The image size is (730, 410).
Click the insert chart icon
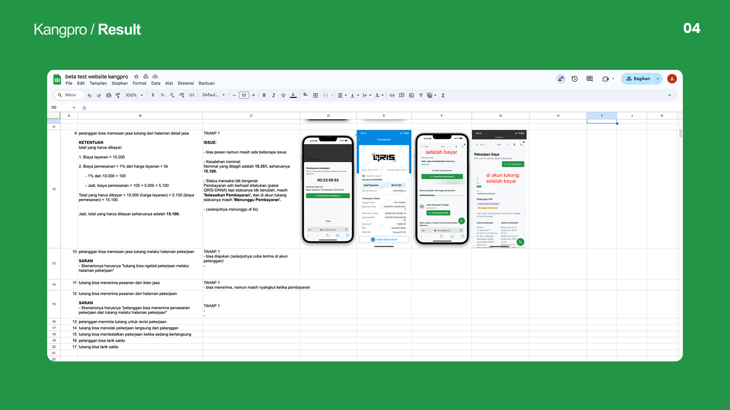pos(411,95)
